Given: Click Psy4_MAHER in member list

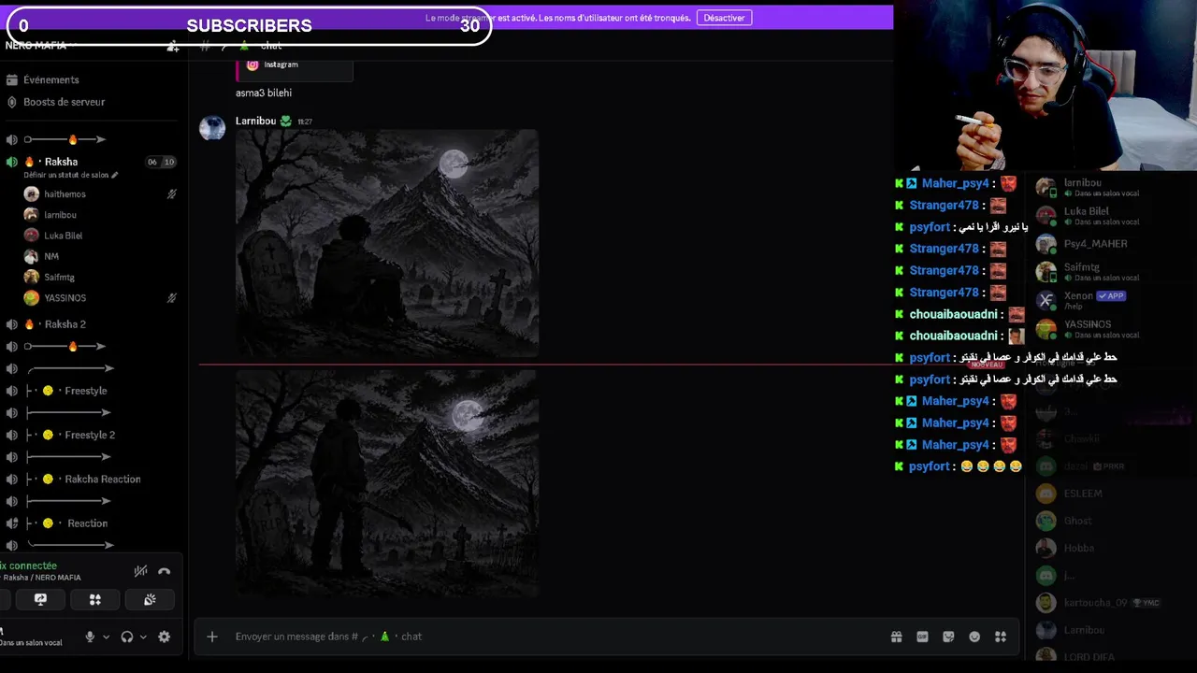Looking at the screenshot, I should point(1095,244).
